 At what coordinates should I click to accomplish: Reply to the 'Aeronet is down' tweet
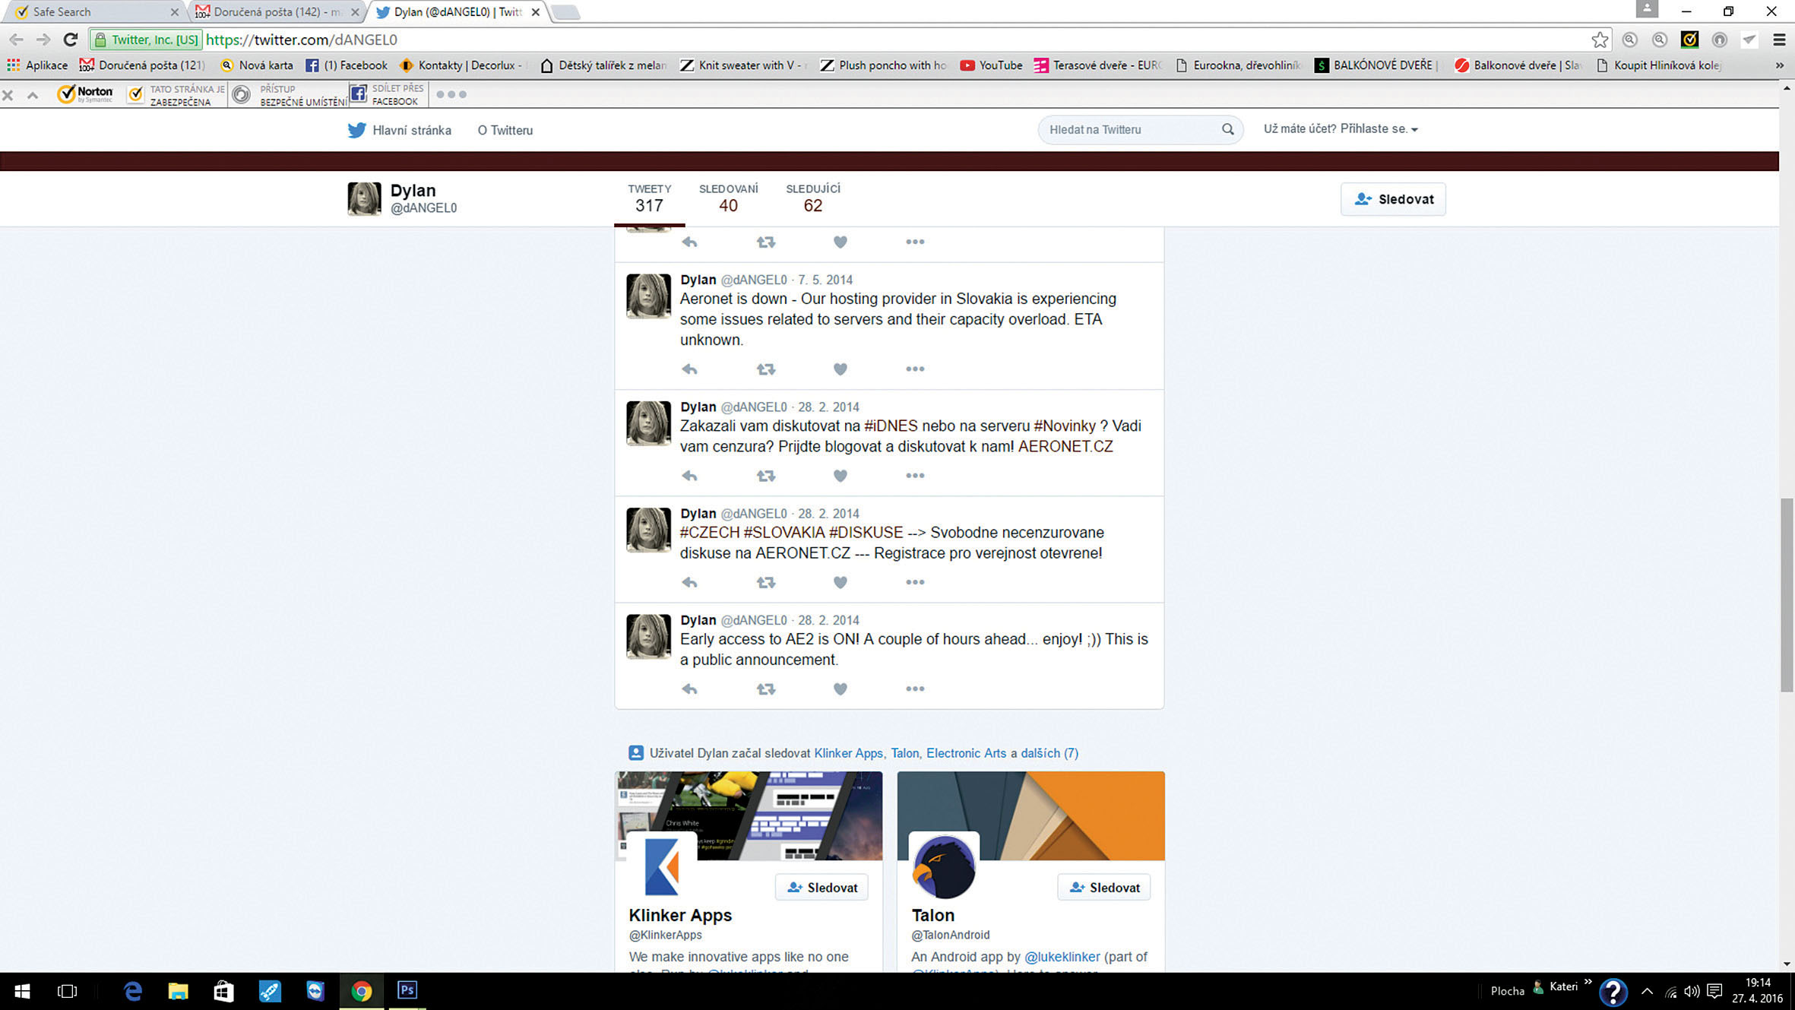click(689, 369)
